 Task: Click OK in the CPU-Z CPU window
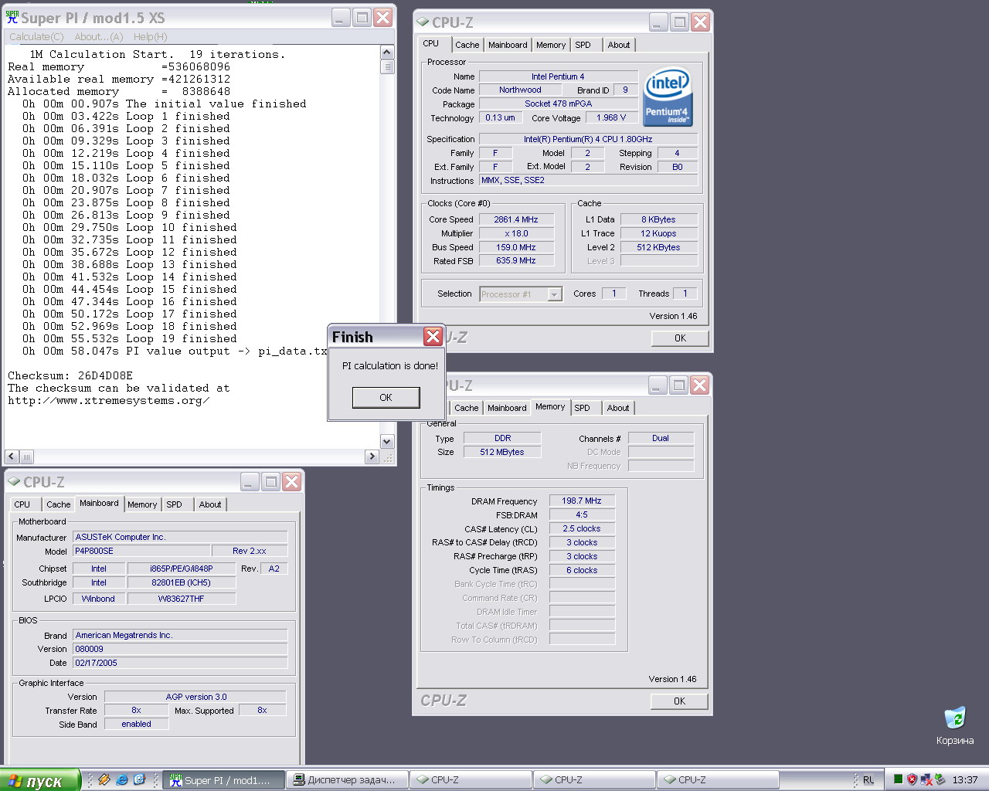tap(680, 338)
